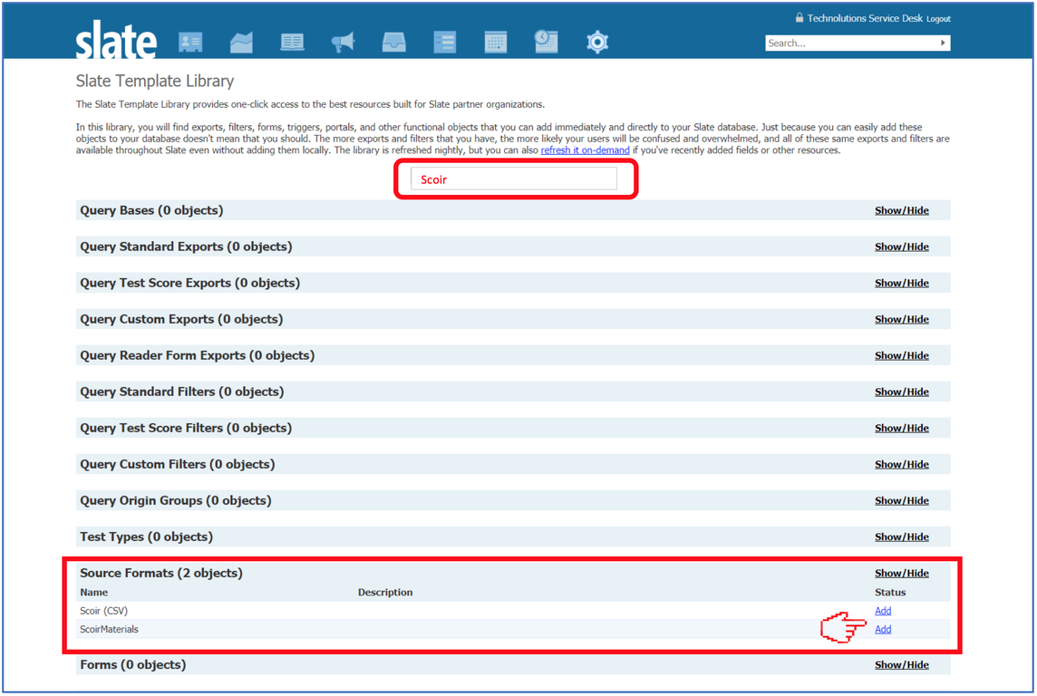This screenshot has height=696, width=1037.
Task: Open the Reports chart icon
Action: 241,43
